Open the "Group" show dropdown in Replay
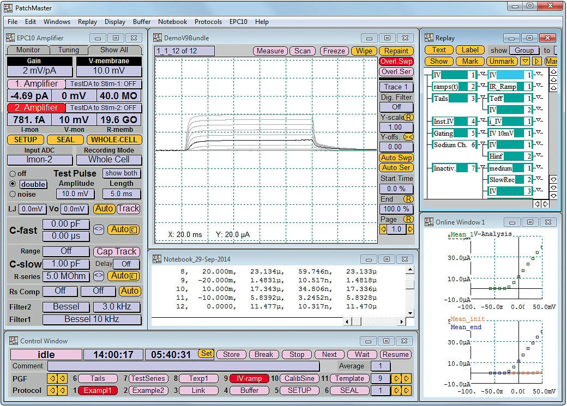This screenshot has width=567, height=406. 523,50
